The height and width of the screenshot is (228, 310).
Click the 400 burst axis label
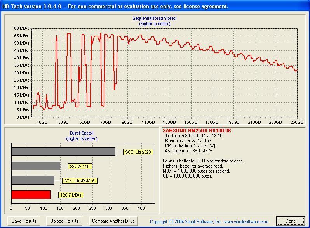pos(141,208)
